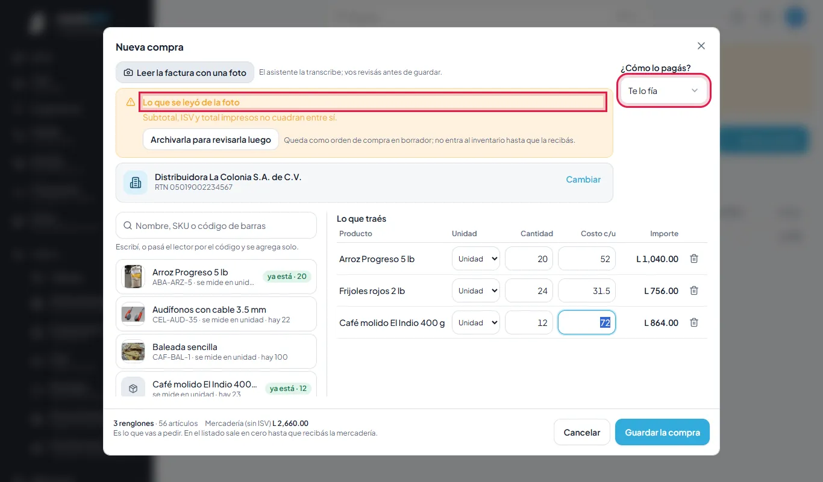Click the search magnifier icon
The height and width of the screenshot is (482, 823).
coord(128,226)
